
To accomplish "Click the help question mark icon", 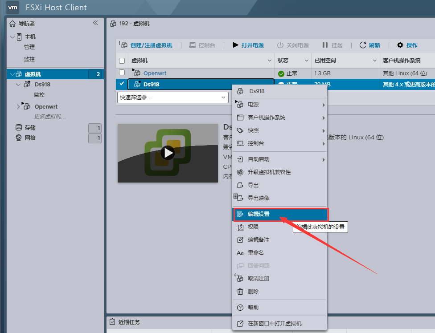I will [240, 308].
